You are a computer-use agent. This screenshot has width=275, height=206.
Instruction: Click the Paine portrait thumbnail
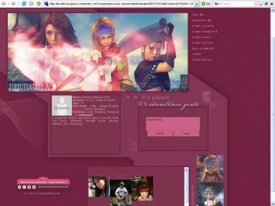coord(210,194)
